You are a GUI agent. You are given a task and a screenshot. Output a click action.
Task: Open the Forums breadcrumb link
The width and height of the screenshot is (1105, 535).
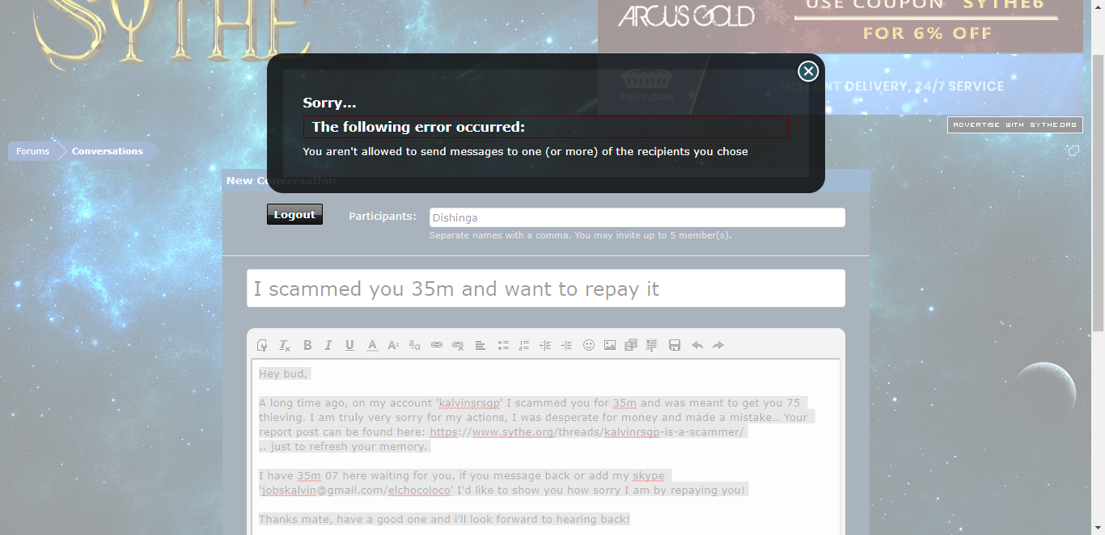tap(32, 151)
